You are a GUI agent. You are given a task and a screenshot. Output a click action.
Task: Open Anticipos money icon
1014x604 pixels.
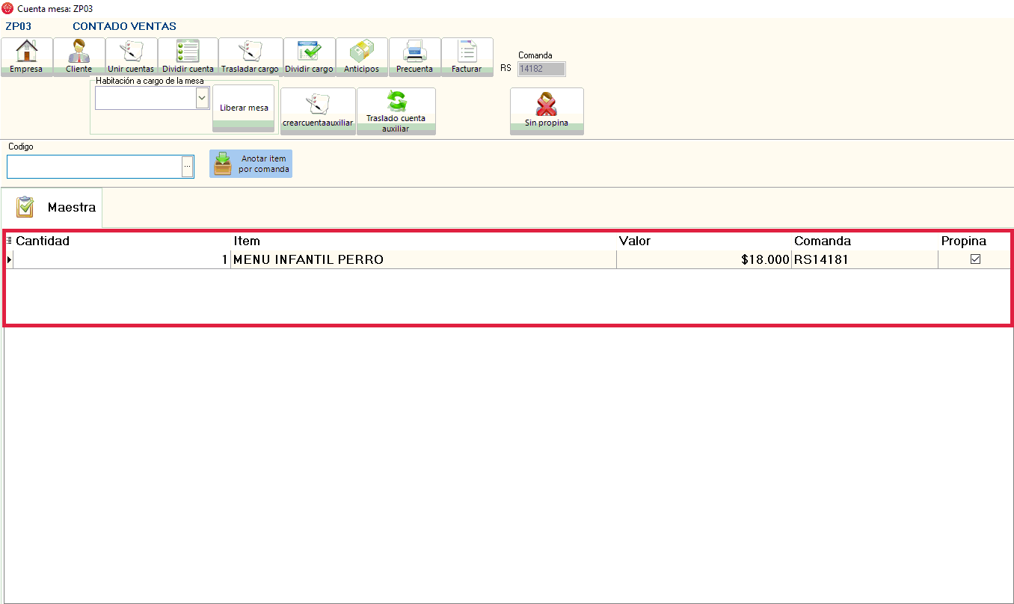pos(361,52)
